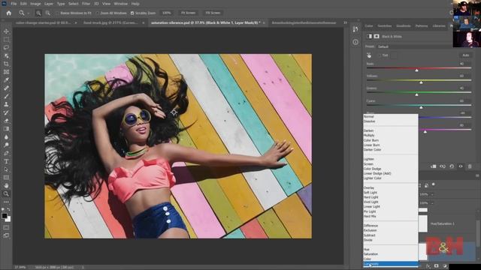Click the Fill Screen button
Viewport: 481px width, 270px height.
click(213, 13)
